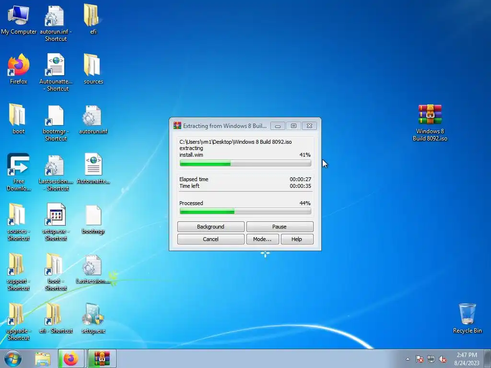Select autorun.inf - Shortcut icon
Image resolution: width=491 pixels, height=368 pixels.
[x=56, y=23]
